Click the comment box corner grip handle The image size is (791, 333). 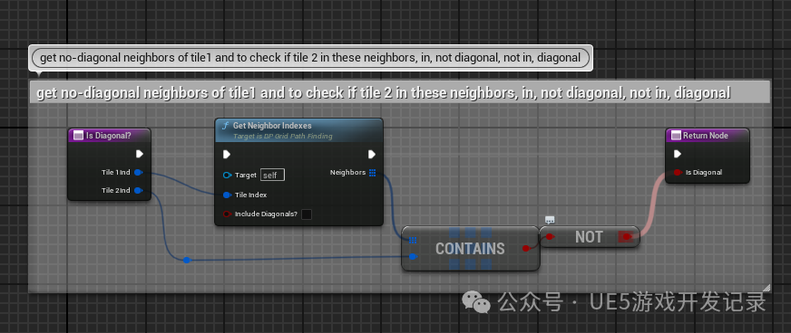click(767, 288)
